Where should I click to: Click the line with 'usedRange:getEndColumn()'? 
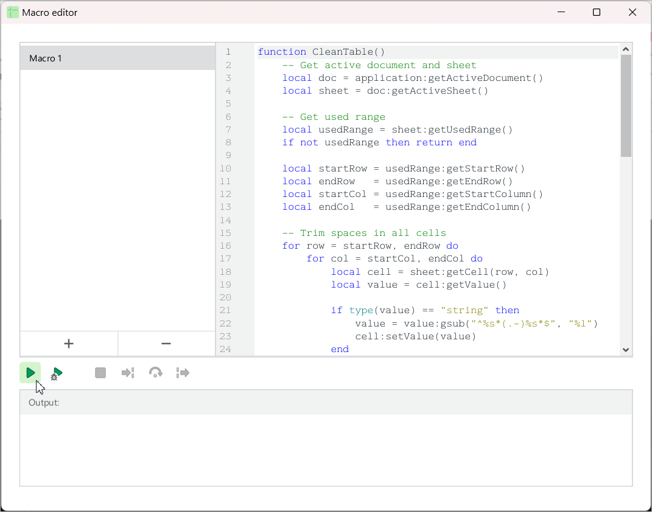pos(406,207)
